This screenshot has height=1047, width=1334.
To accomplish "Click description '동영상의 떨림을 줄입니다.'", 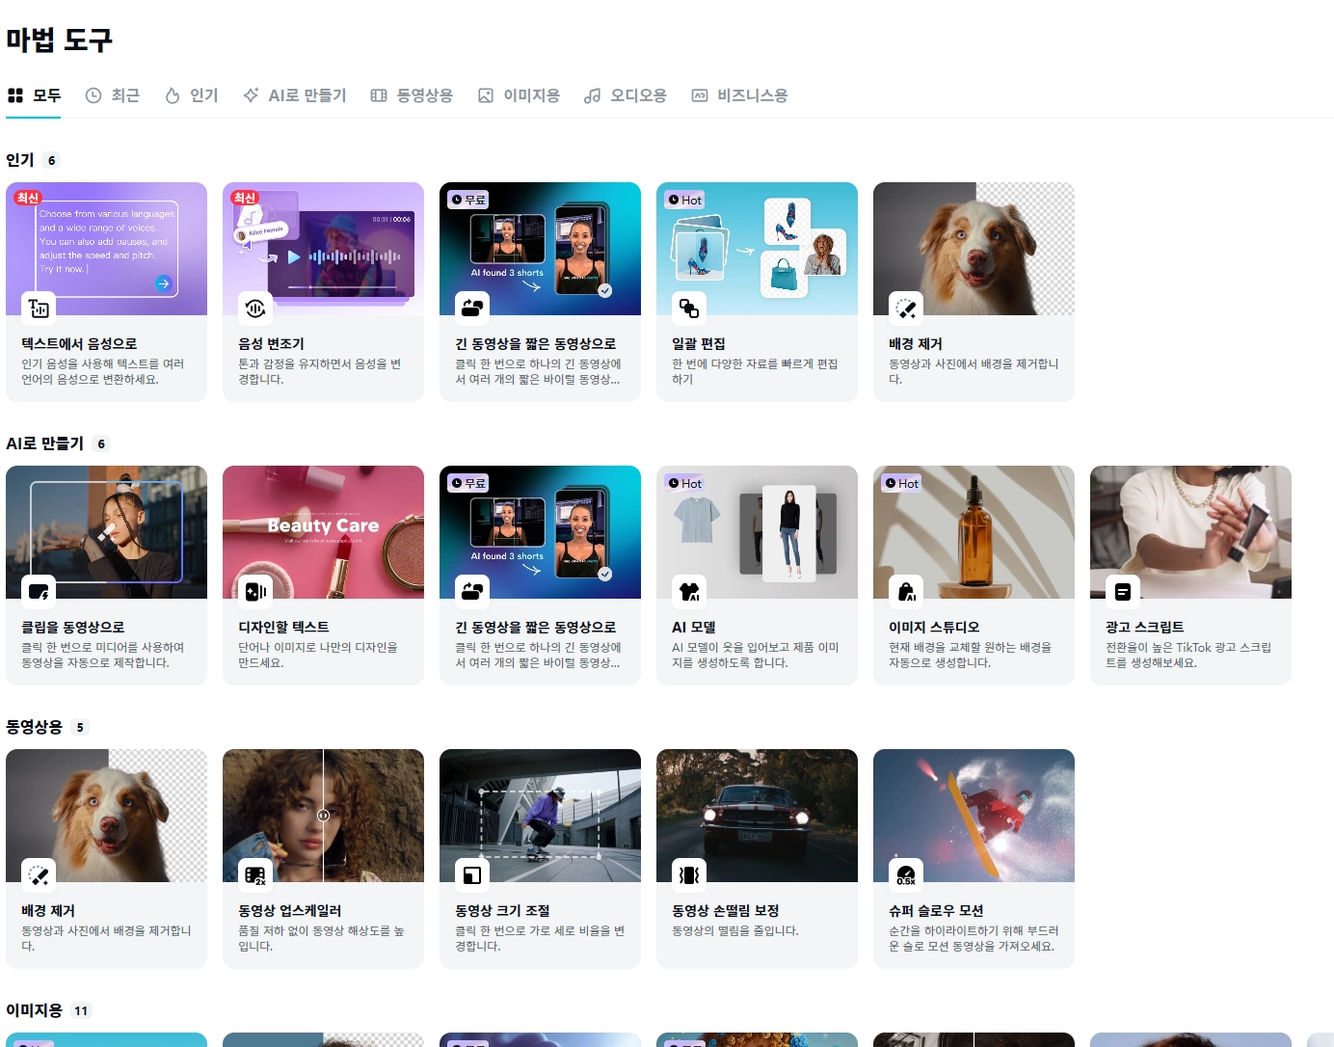I will click(x=734, y=930).
